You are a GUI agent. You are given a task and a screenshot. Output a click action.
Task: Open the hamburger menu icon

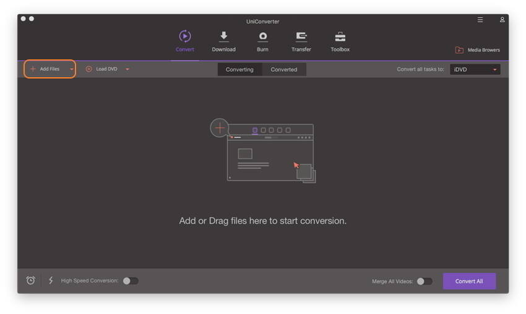click(x=480, y=20)
